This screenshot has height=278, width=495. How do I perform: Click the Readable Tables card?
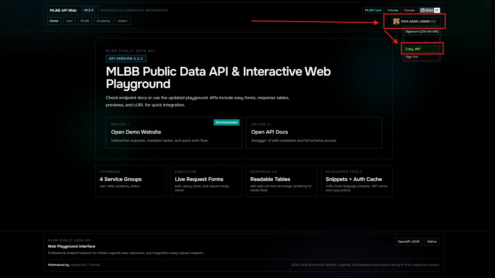[282, 181]
